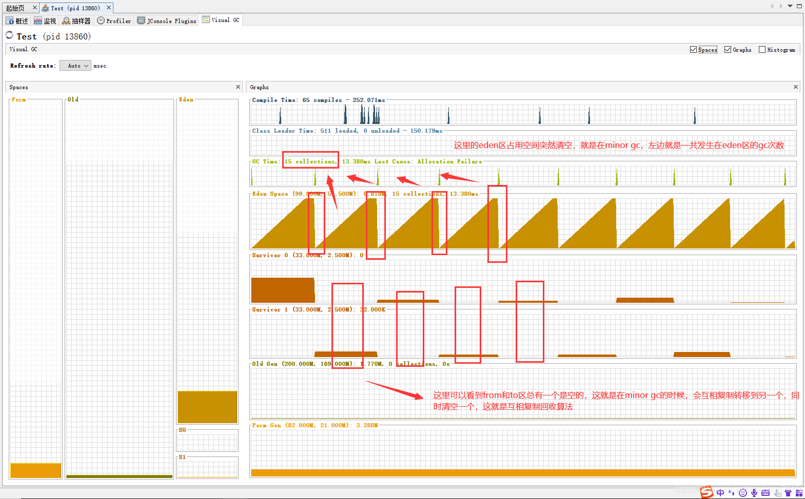Toggle the Spaces checkbox
This screenshot has height=499, width=805.
pos(694,50)
